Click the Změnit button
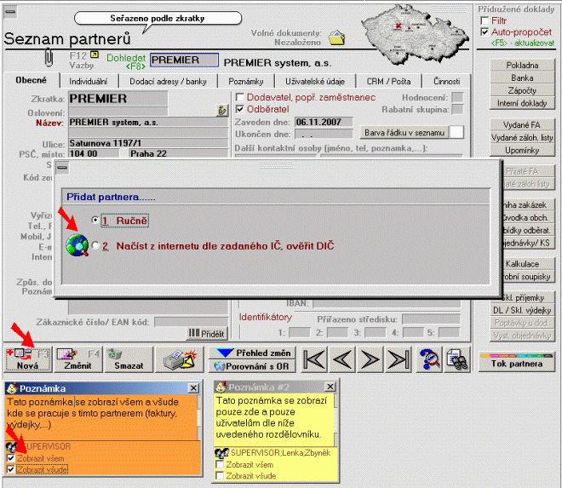Screen dimensions: 562x488 pos(77,359)
